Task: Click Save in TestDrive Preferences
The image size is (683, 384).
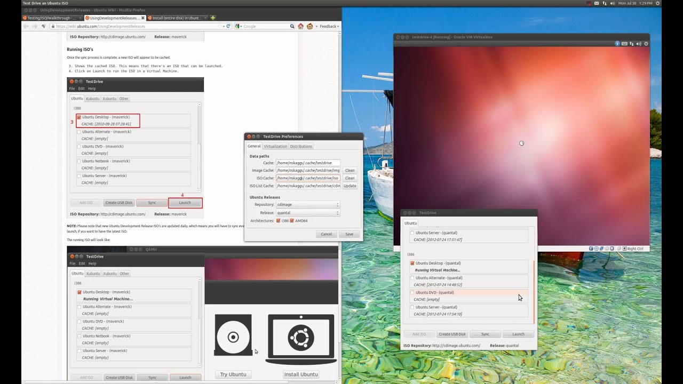Action: (349, 234)
